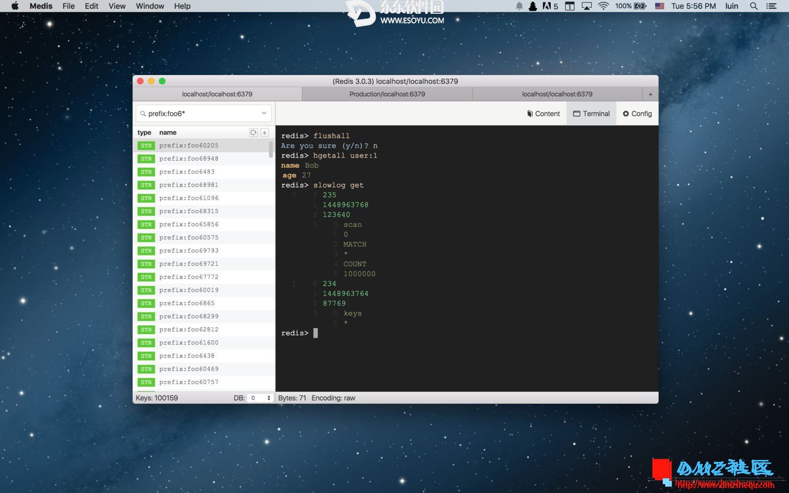Select key prefix:foo6865
The height and width of the screenshot is (493, 789).
click(x=204, y=303)
